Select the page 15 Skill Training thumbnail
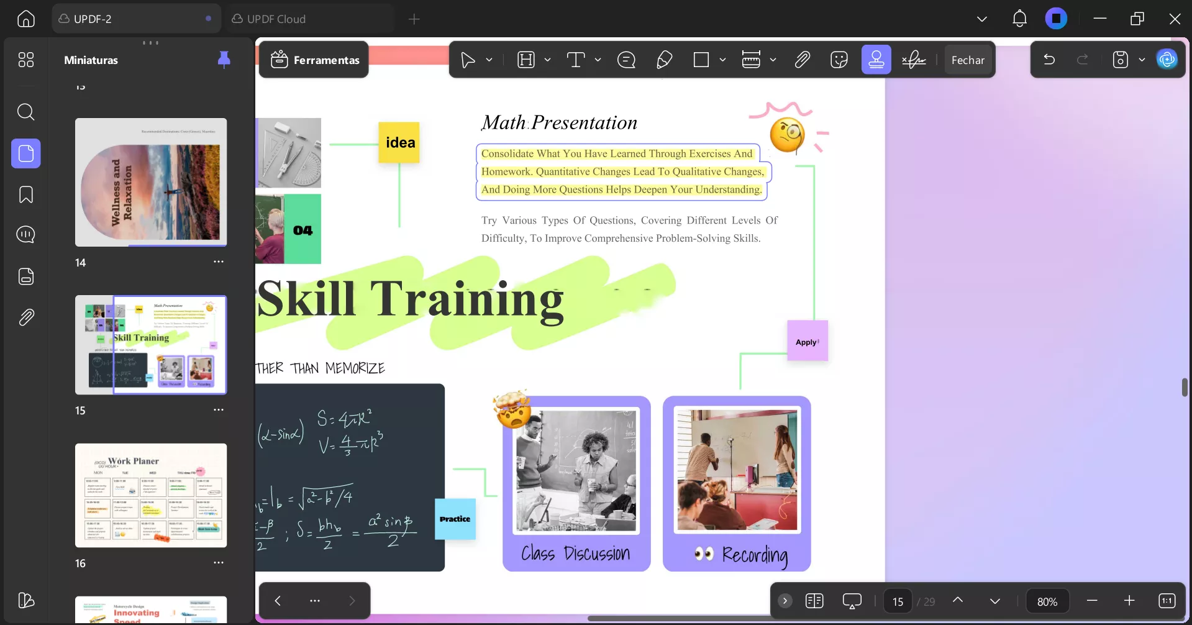The image size is (1192, 625). point(151,345)
